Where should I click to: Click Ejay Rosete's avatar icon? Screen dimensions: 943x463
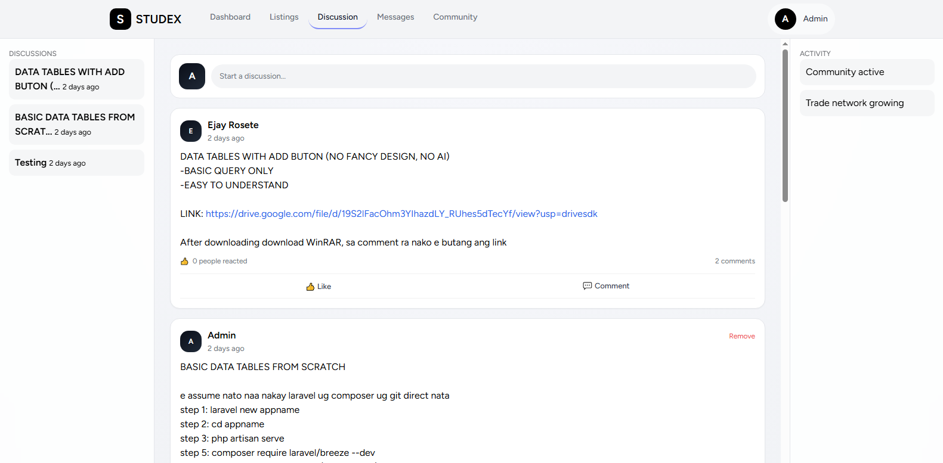[191, 131]
